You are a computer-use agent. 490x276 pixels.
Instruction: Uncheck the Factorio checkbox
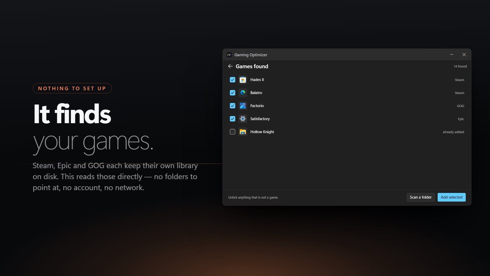tap(232, 106)
